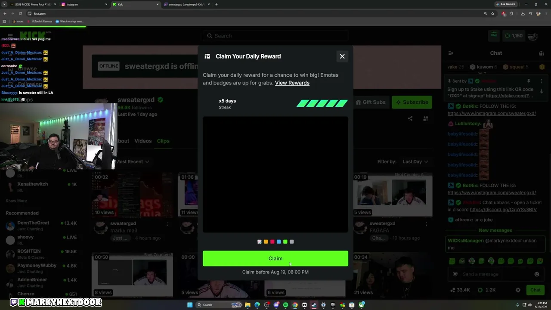
Task: Claim the daily reward with the green button
Action: tap(275, 258)
